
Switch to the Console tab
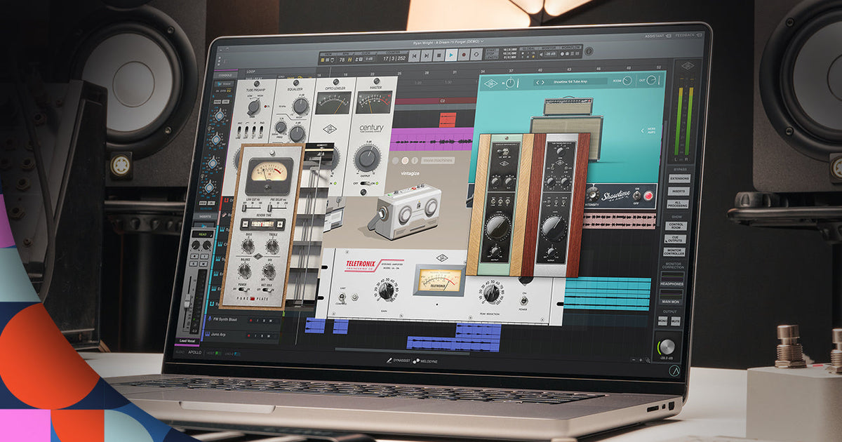coord(225,74)
